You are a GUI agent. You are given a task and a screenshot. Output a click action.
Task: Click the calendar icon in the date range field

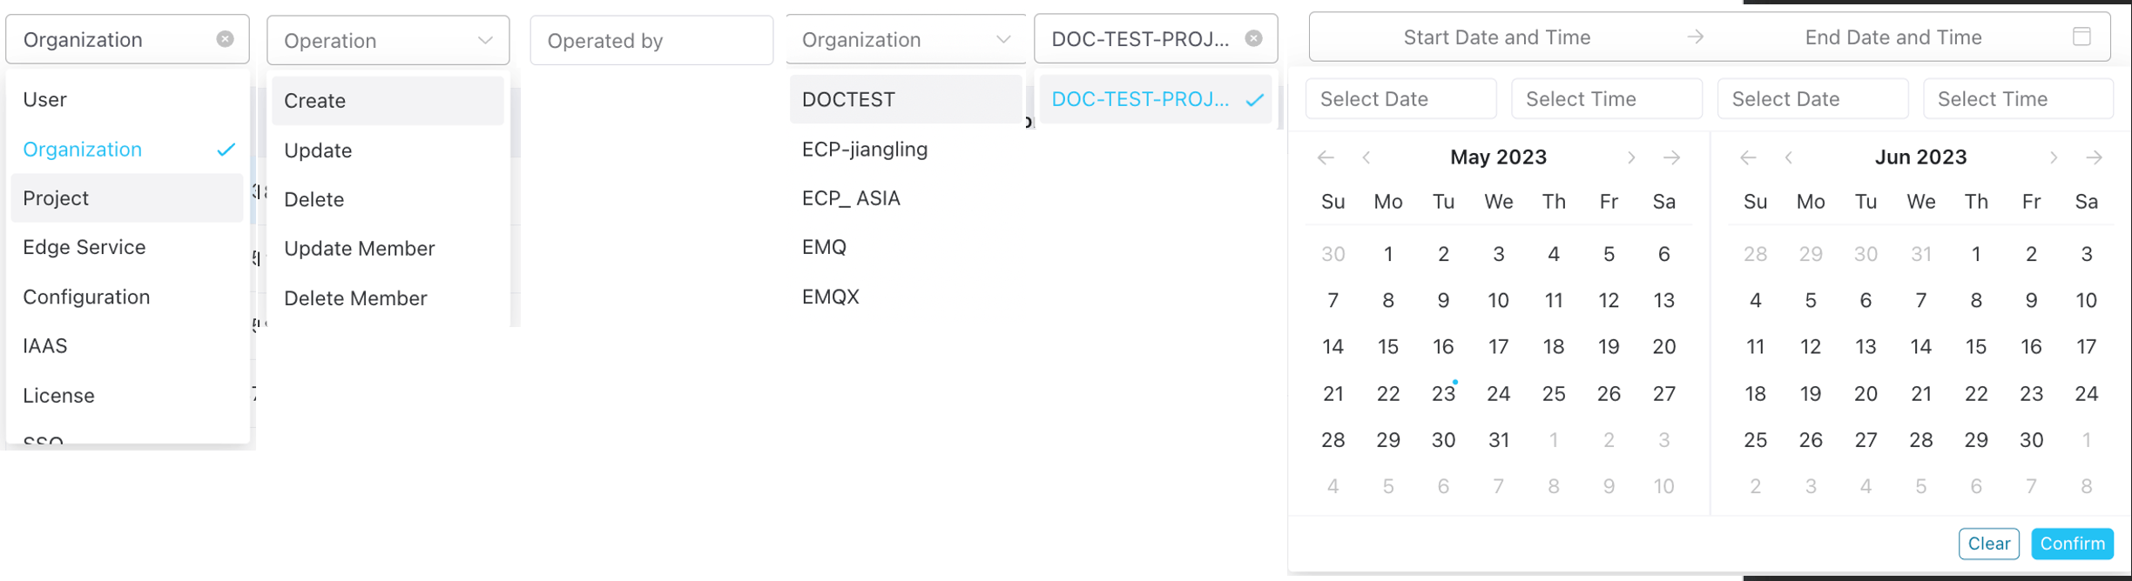(x=2081, y=37)
